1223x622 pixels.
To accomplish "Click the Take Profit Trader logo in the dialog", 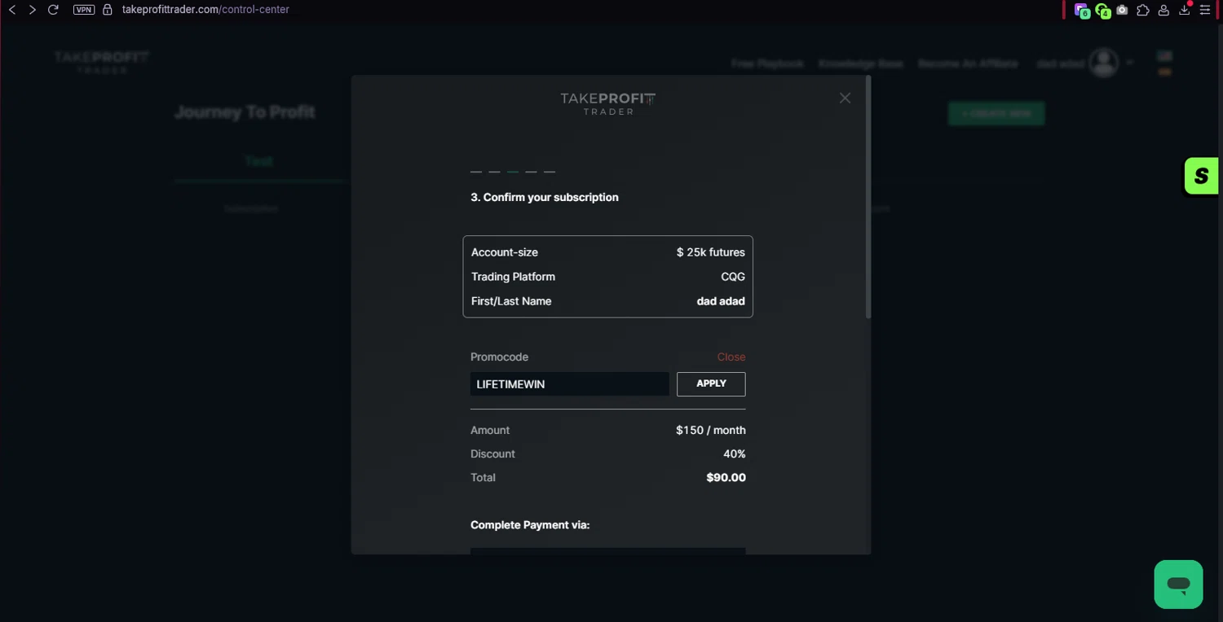I will pyautogui.click(x=608, y=103).
